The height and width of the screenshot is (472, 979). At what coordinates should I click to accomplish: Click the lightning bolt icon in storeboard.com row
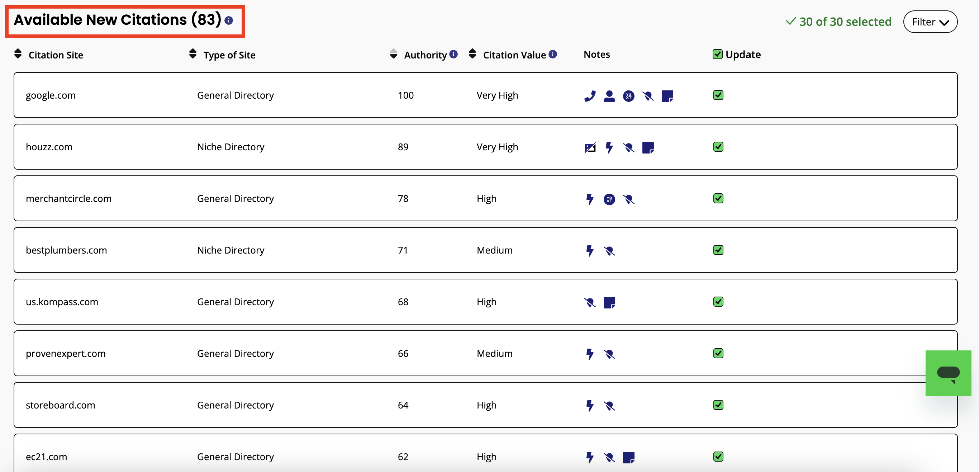pos(590,406)
